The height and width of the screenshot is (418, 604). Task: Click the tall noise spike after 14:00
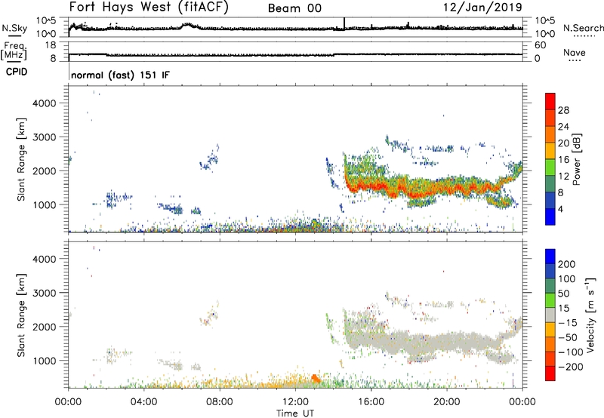click(344, 23)
